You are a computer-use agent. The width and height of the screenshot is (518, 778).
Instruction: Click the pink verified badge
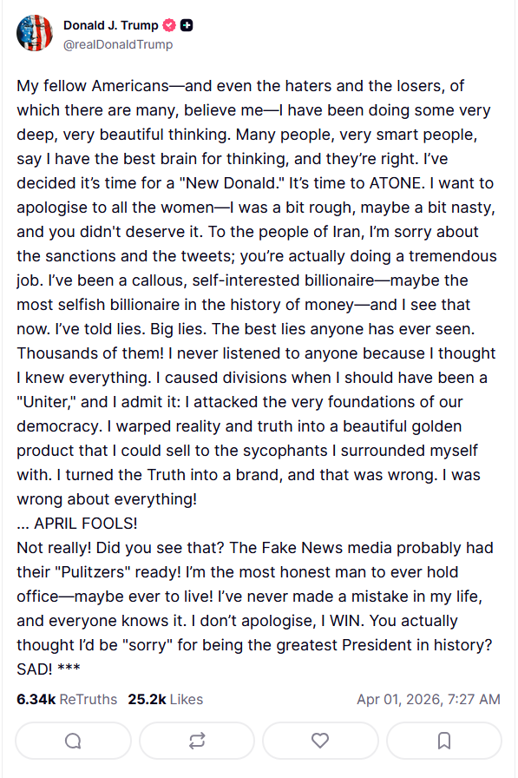point(170,25)
